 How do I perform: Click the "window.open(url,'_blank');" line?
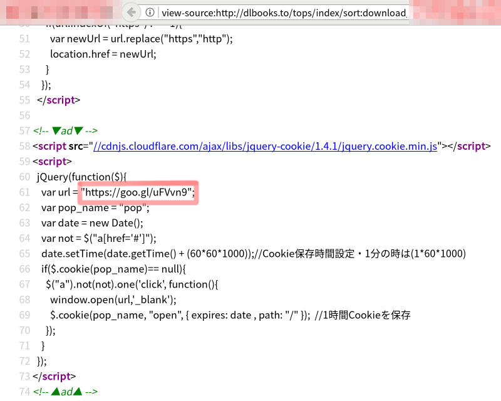(113, 299)
